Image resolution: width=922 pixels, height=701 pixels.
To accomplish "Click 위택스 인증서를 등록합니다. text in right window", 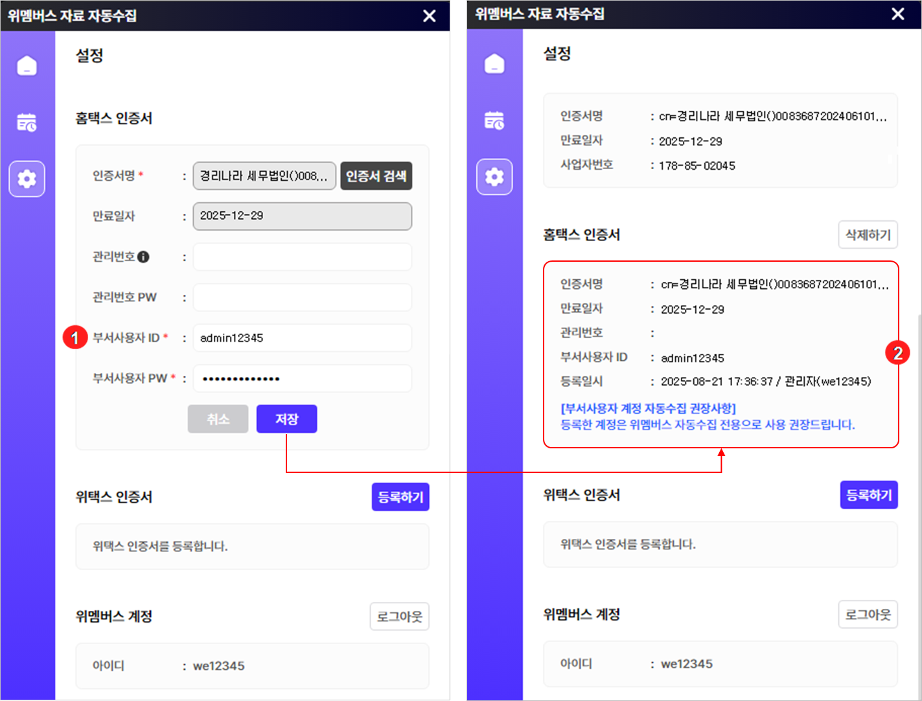I will pos(628,544).
